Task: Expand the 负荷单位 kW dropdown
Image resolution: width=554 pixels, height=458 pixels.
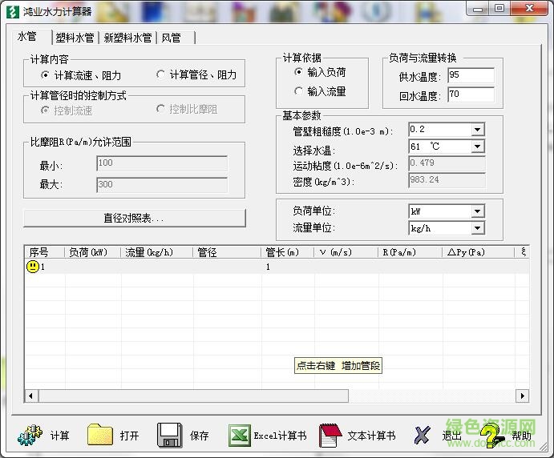Action: [477, 211]
